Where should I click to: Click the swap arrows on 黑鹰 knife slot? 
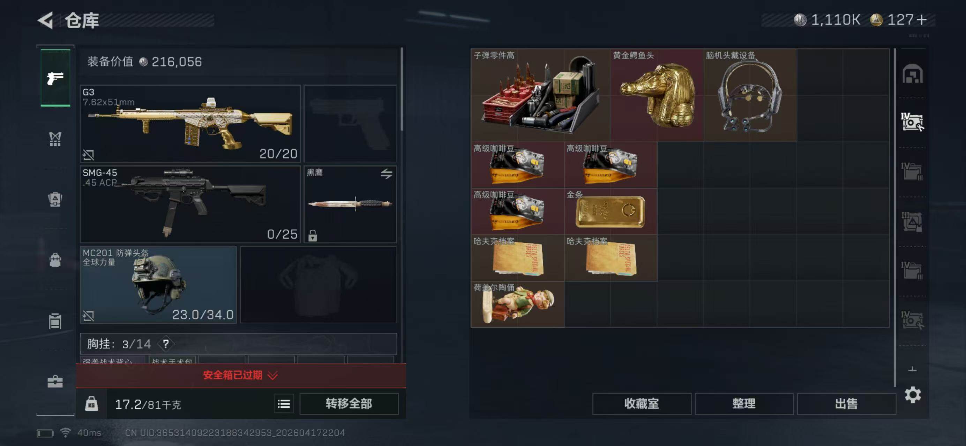[386, 174]
